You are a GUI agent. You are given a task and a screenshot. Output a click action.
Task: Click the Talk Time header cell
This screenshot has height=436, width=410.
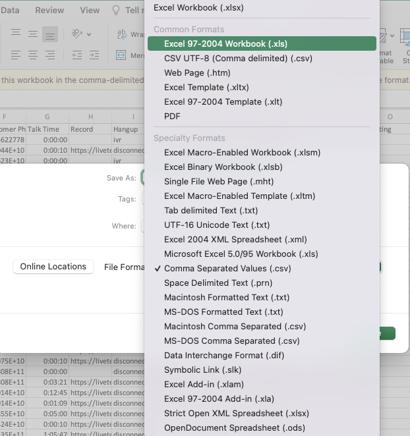(x=47, y=129)
